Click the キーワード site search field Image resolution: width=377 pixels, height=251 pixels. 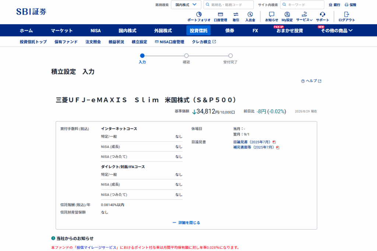point(302,4)
